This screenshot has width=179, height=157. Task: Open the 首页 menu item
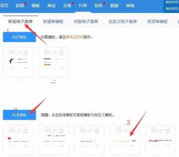(4, 5)
